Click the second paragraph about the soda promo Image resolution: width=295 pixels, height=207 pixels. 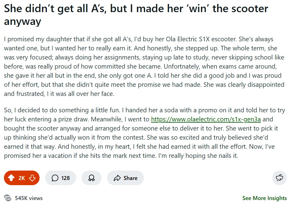point(144,133)
